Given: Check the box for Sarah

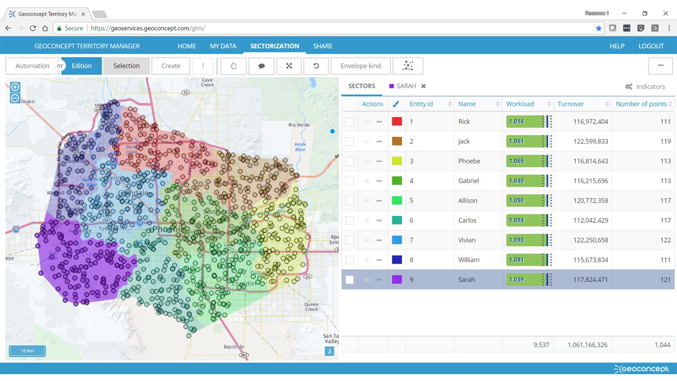Looking at the screenshot, I should click(350, 280).
